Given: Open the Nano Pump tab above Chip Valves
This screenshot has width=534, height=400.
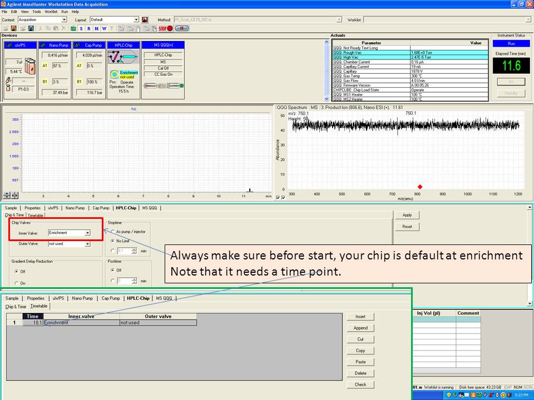Looking at the screenshot, I should point(75,208).
